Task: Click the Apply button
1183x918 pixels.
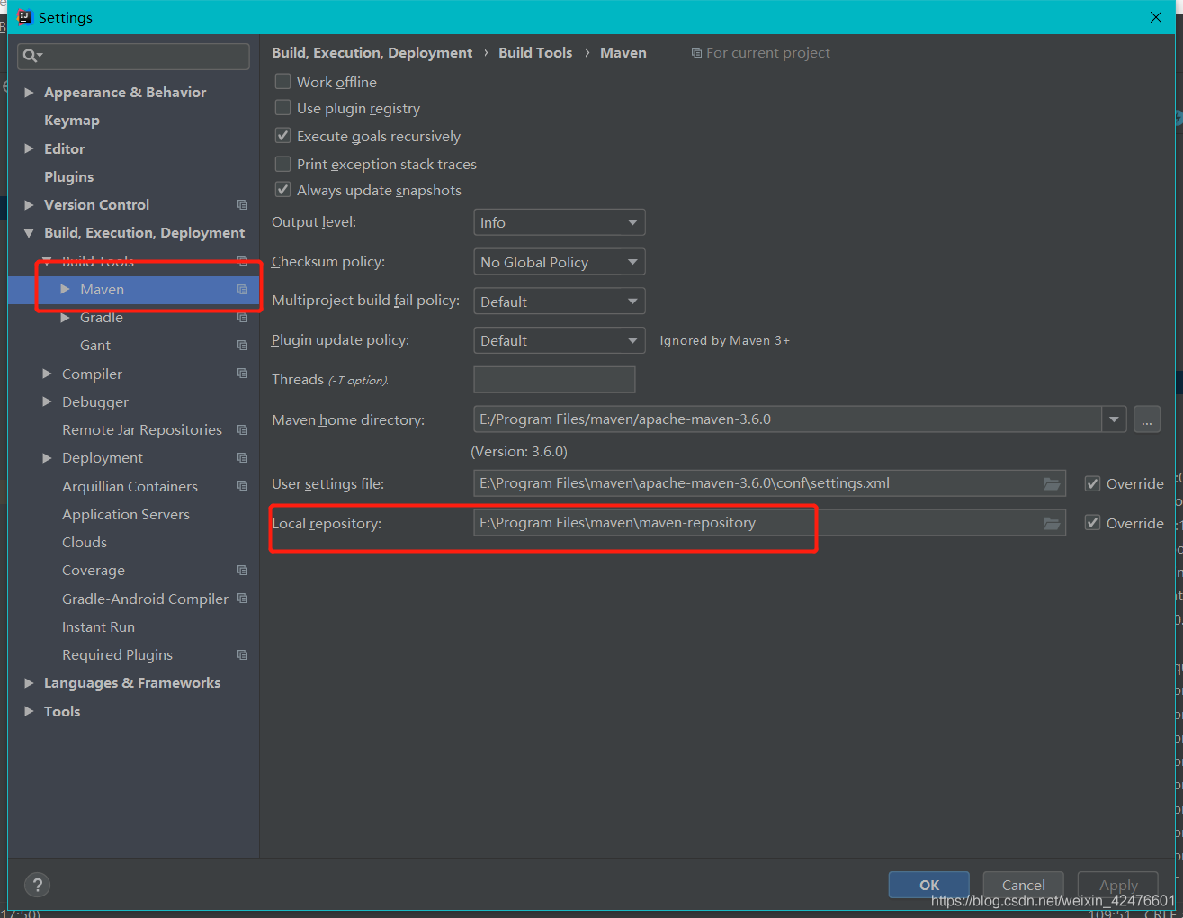Action: tap(1118, 885)
